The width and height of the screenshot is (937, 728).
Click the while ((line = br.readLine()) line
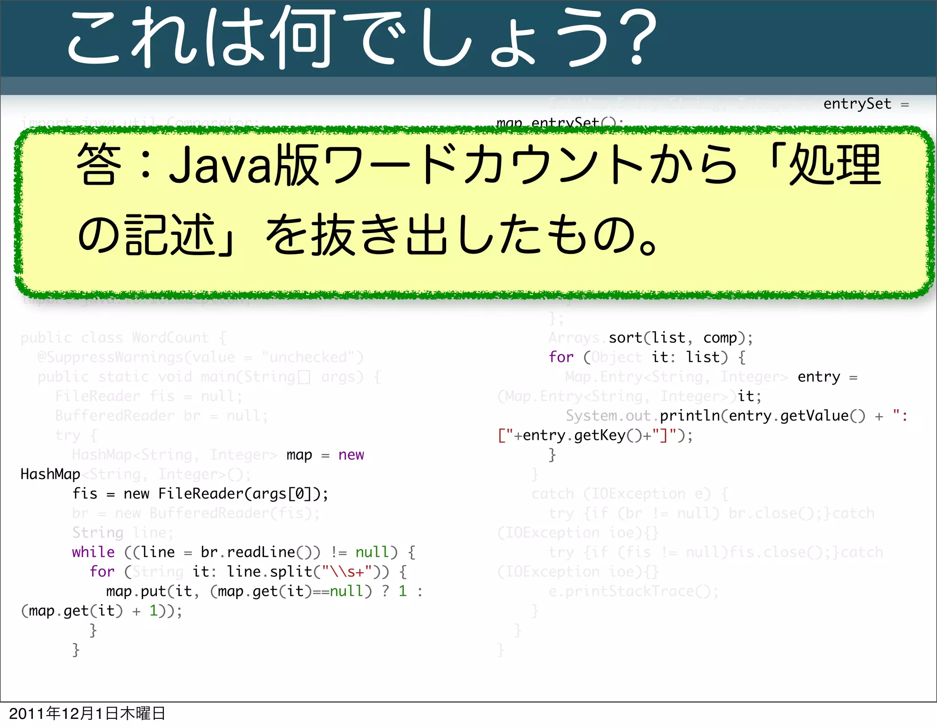pos(244,553)
